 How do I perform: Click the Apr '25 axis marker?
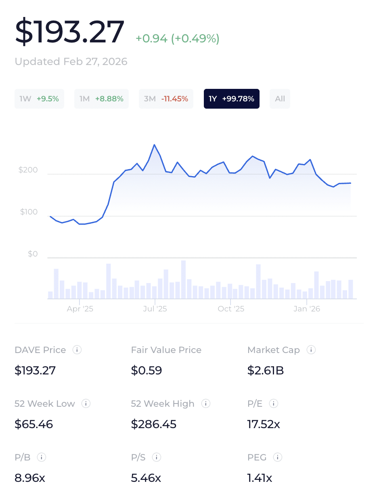(80, 309)
